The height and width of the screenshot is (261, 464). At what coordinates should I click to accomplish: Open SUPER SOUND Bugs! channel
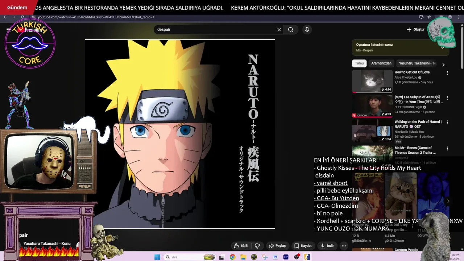408,107
